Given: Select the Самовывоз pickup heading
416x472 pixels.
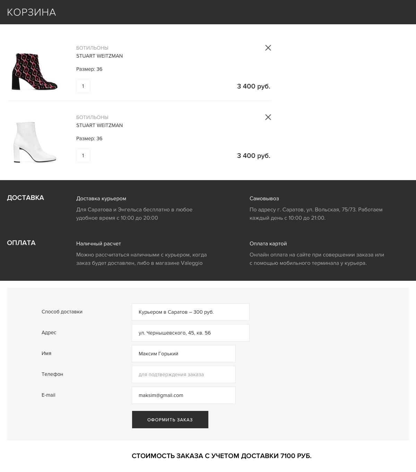Looking at the screenshot, I should pyautogui.click(x=264, y=199).
